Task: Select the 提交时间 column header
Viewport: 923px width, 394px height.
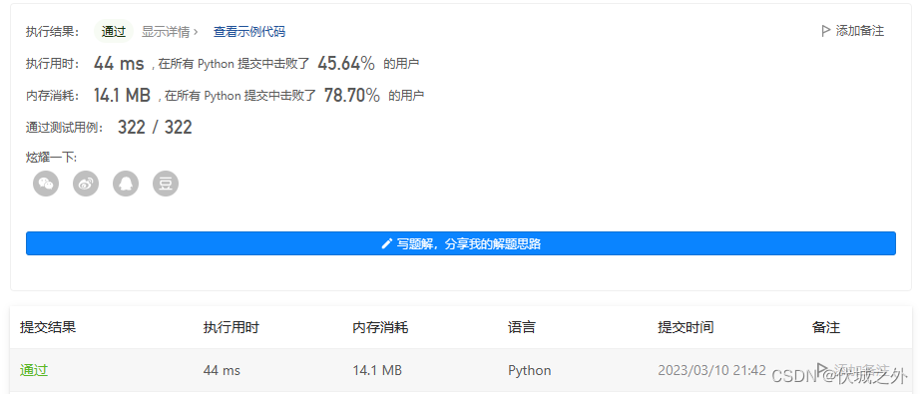Action: (686, 327)
